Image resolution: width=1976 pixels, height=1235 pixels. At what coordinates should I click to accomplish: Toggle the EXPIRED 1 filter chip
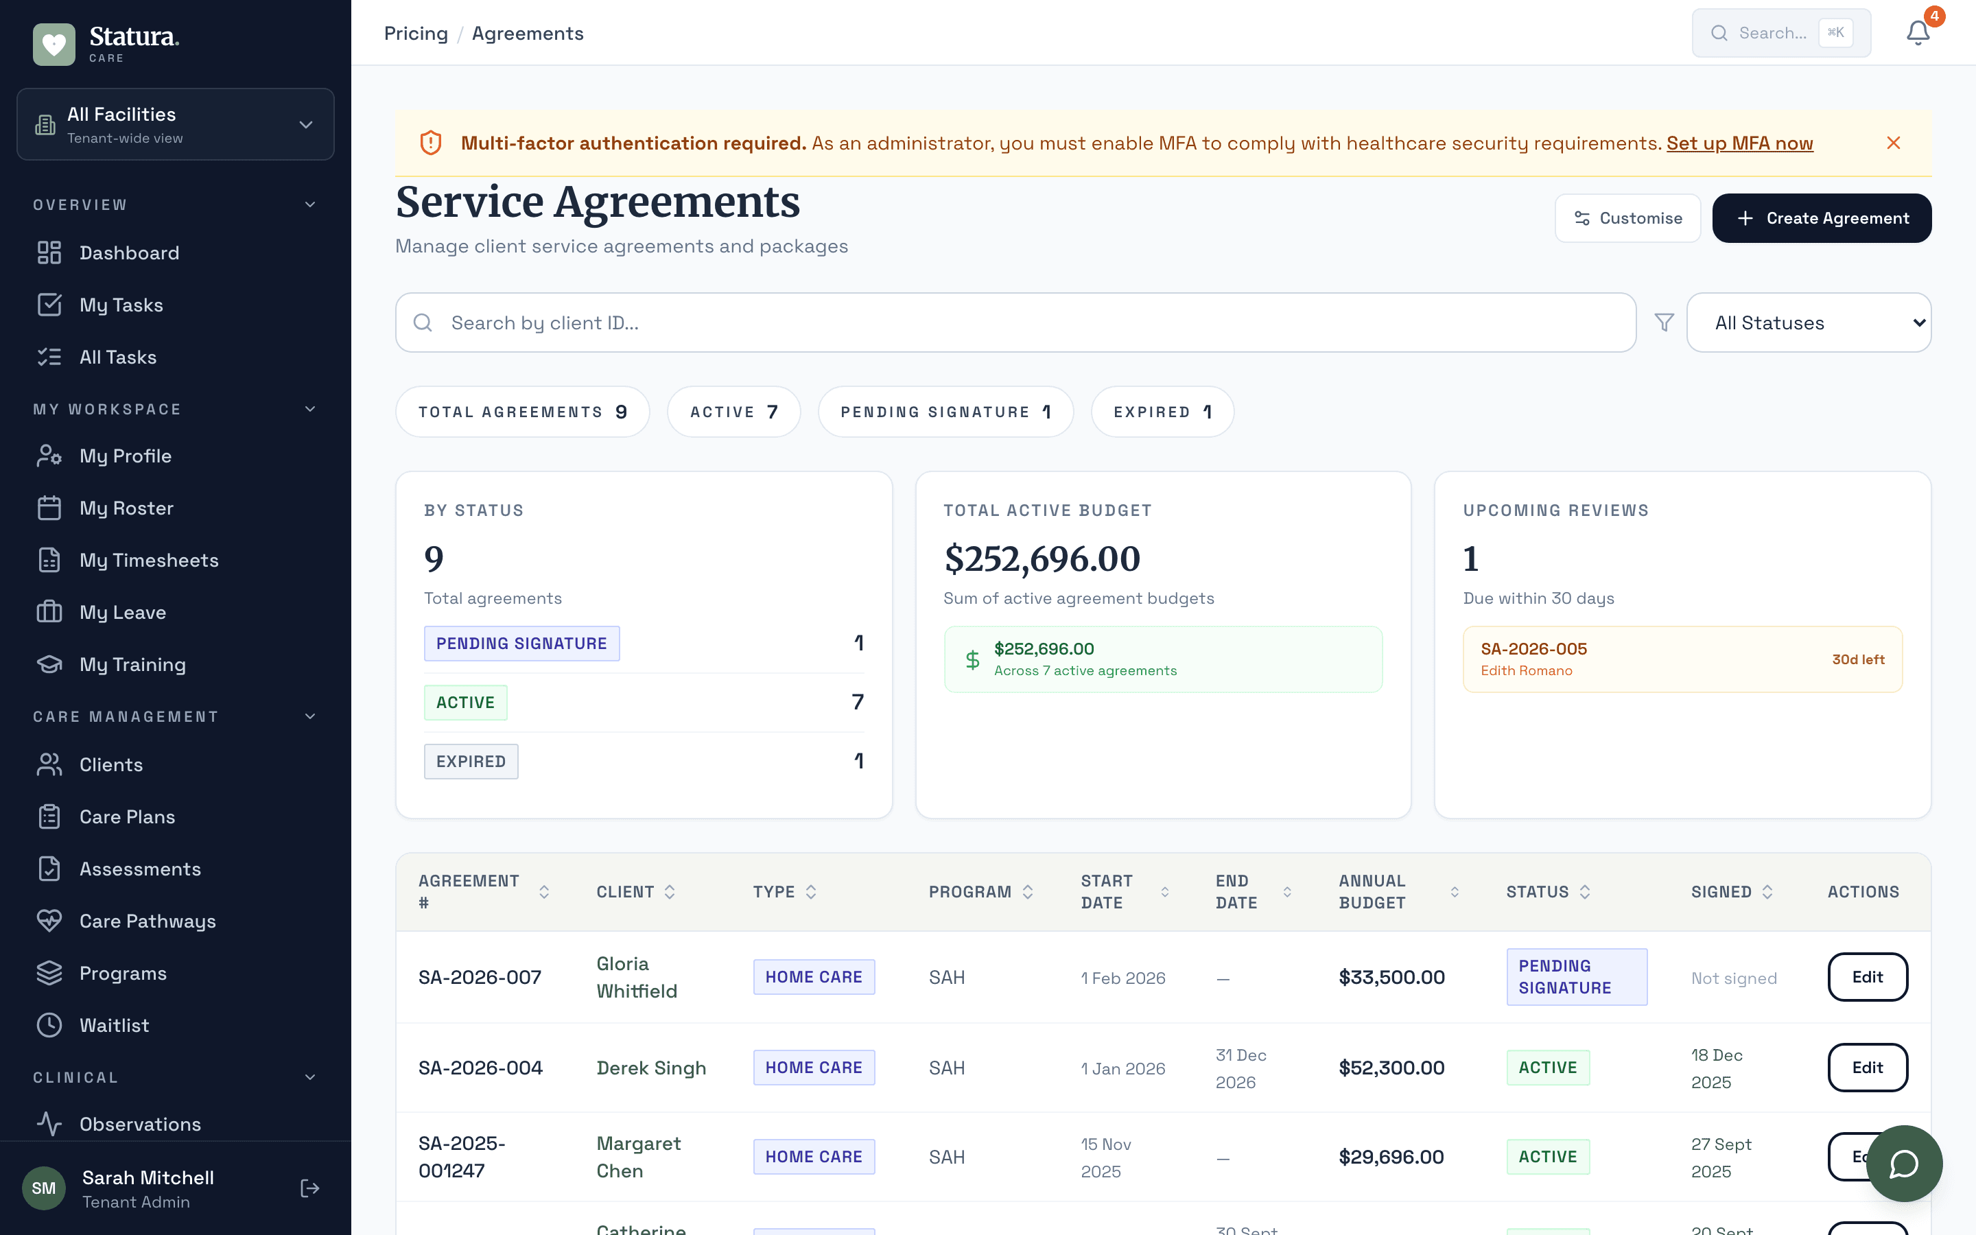coord(1162,412)
